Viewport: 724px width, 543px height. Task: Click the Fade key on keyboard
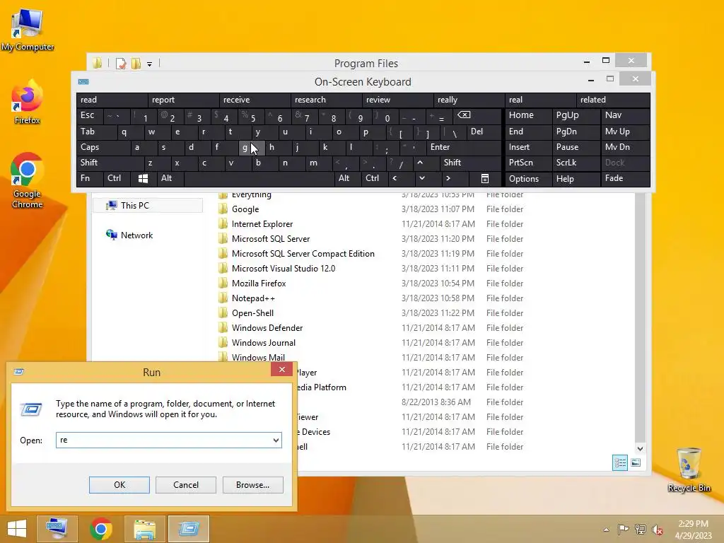click(625, 179)
